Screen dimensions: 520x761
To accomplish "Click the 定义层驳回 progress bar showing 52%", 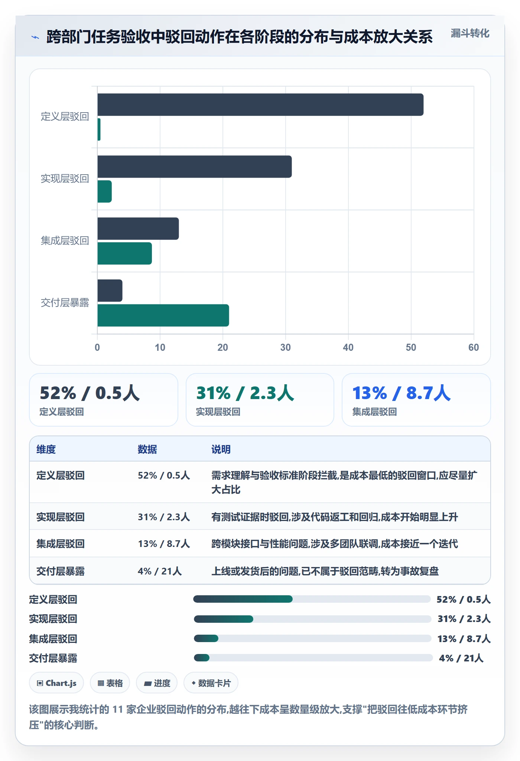I will (312, 599).
